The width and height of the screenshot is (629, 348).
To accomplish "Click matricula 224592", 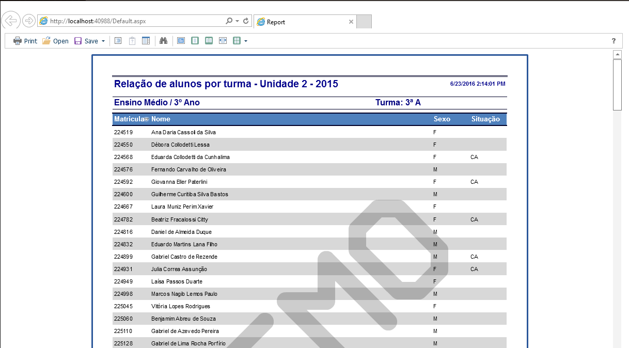I will tap(123, 182).
